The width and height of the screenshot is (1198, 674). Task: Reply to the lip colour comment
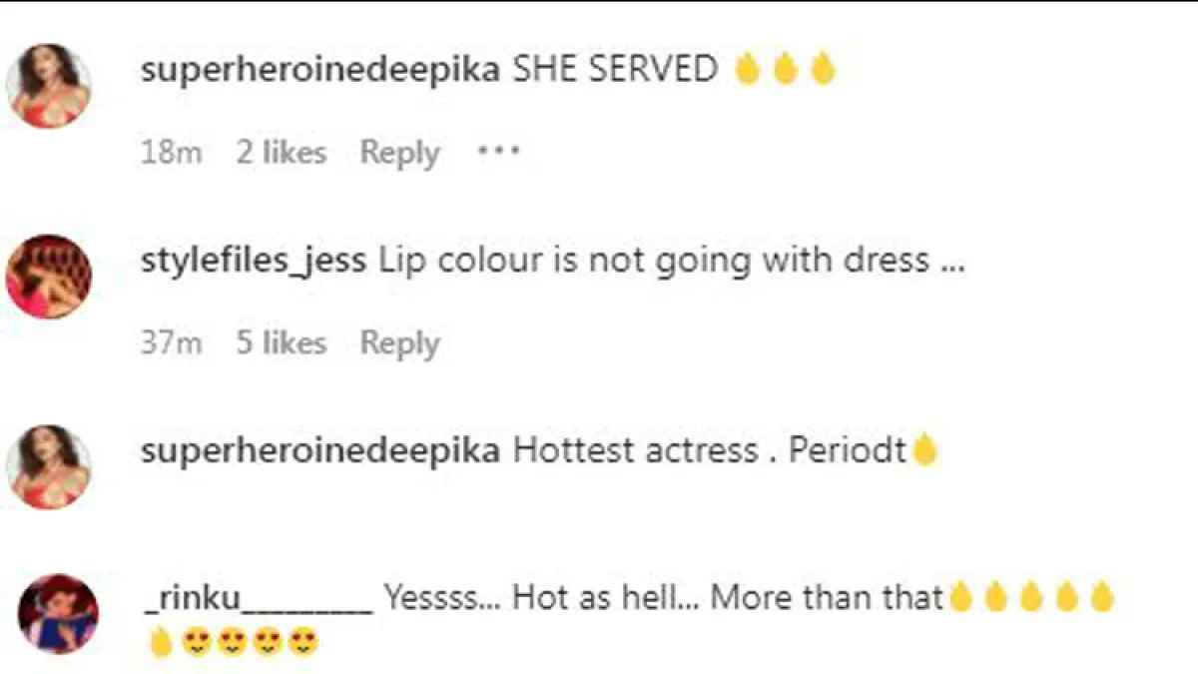click(399, 342)
